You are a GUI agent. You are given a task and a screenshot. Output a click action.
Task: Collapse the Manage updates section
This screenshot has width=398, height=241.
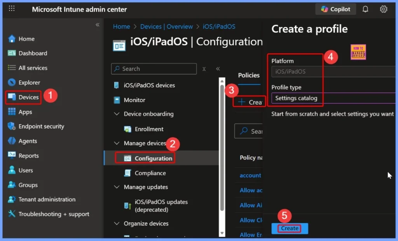(x=116, y=187)
